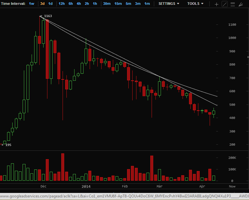Screen dimensions: 249x200
Task: Click the Mar date axis label
Action: pos(160,186)
